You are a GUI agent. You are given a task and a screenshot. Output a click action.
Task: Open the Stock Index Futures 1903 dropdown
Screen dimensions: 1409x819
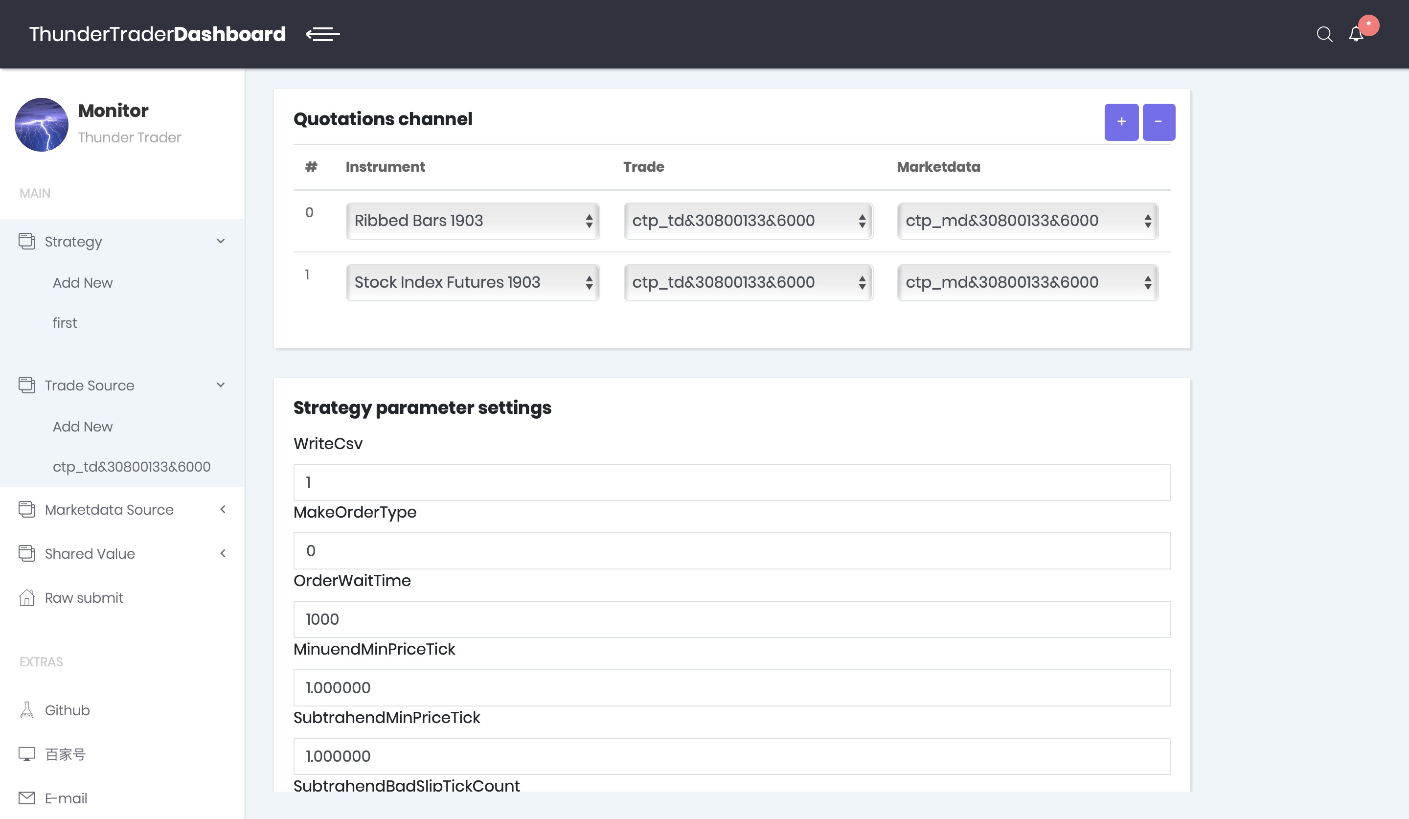(x=473, y=282)
